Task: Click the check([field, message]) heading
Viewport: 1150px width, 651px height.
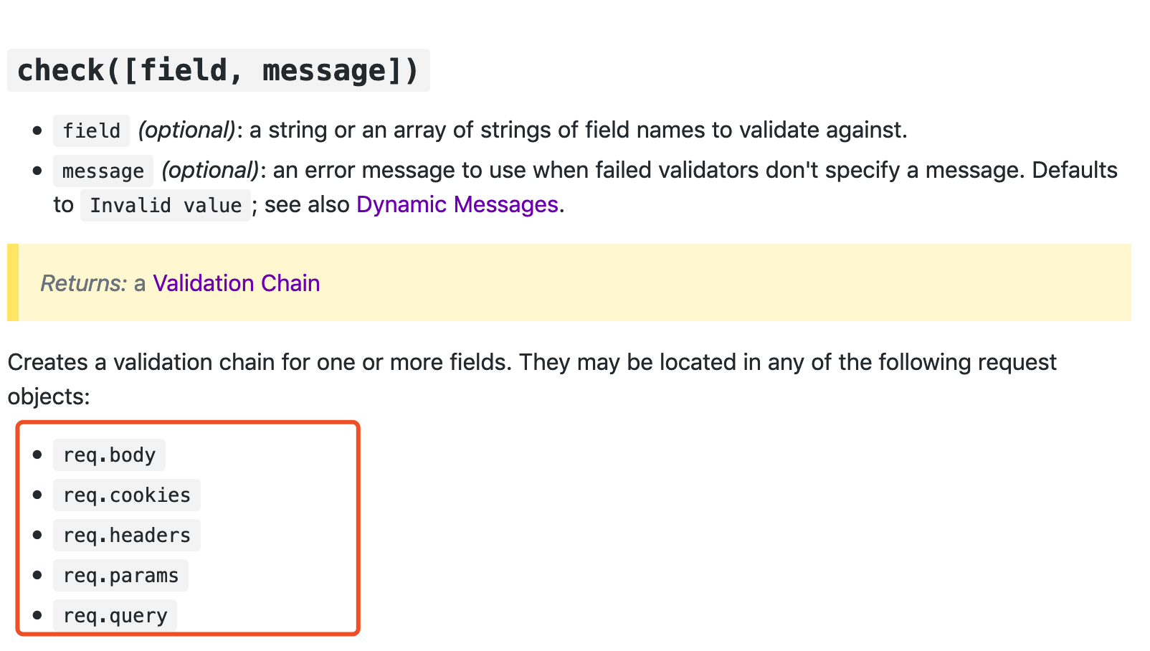Action: coord(218,70)
